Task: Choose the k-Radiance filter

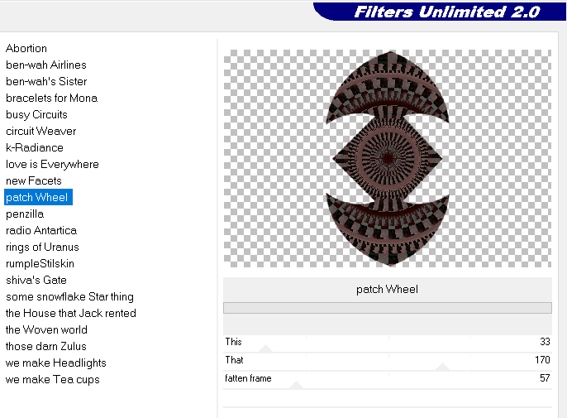Action: [x=35, y=147]
